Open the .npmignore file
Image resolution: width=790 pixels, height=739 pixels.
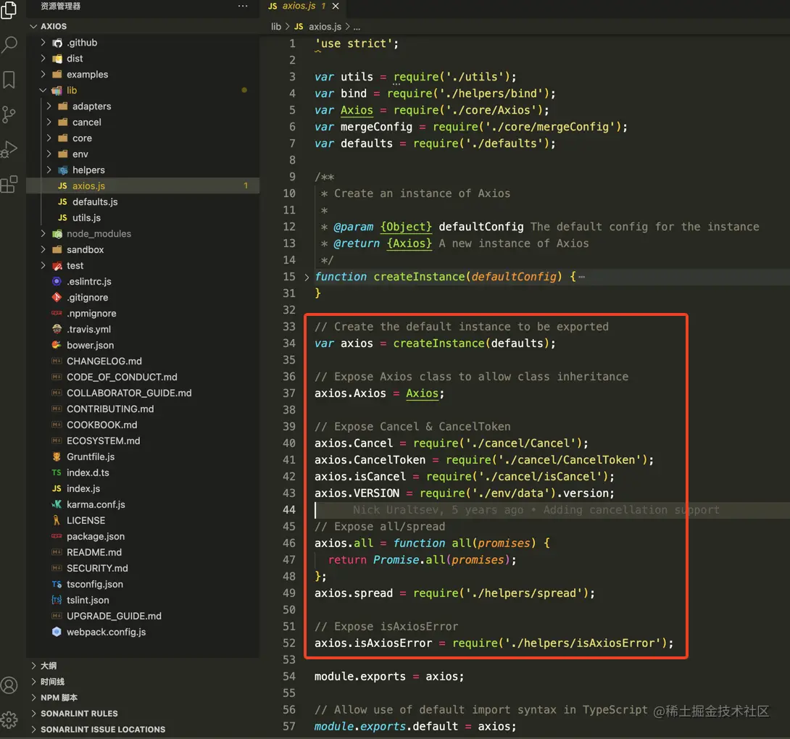pyautogui.click(x=143, y=313)
